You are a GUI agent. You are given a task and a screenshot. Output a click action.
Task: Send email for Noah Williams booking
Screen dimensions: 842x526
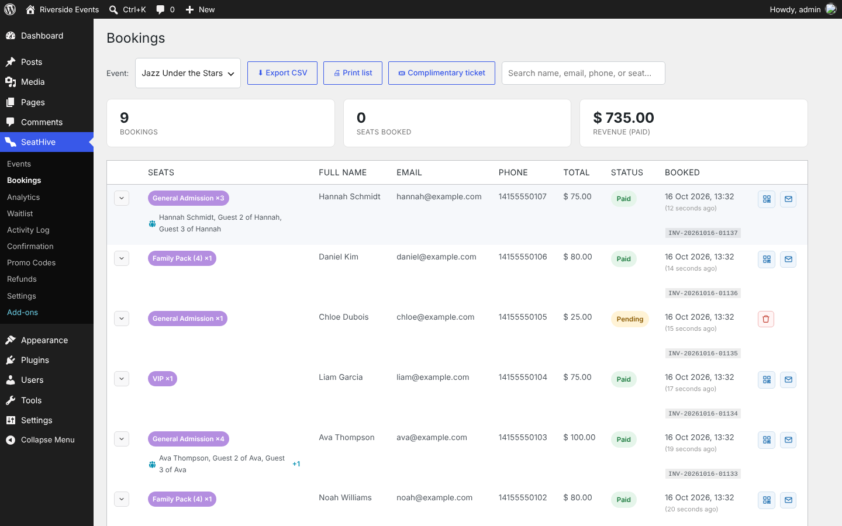pos(788,500)
